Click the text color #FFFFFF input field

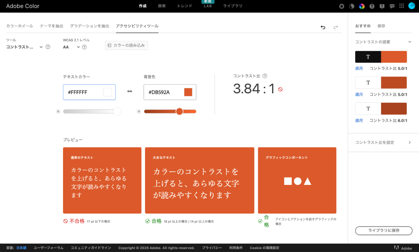(84, 92)
